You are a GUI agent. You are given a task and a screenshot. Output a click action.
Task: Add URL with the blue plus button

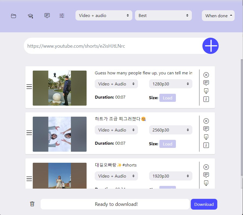(x=211, y=46)
